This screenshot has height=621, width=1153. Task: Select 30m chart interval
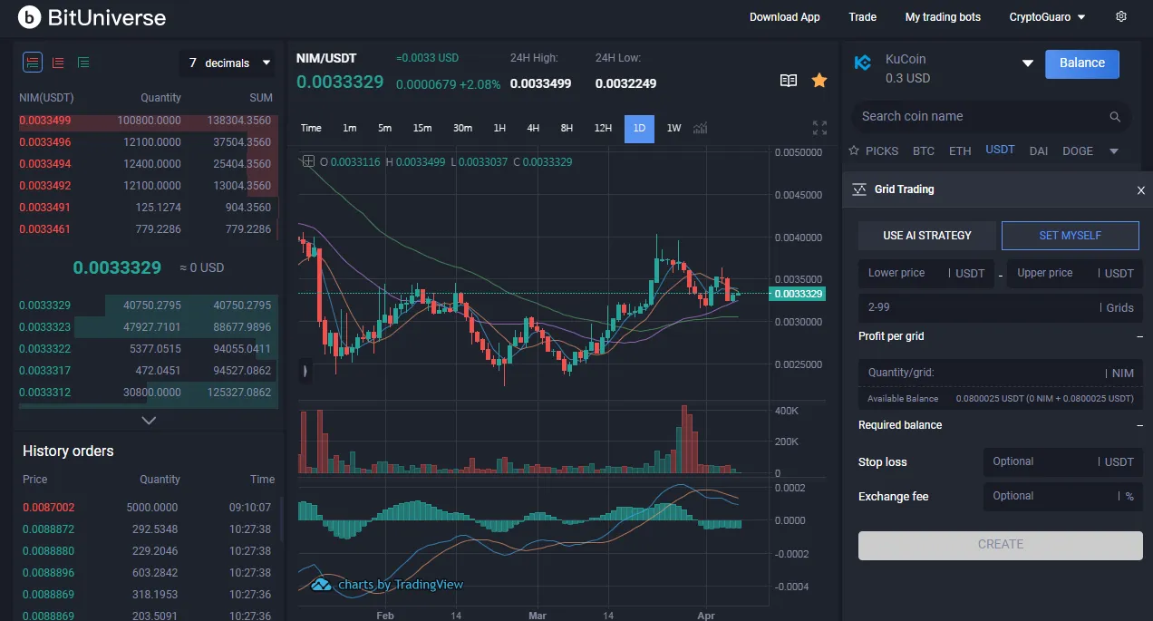[x=462, y=128]
